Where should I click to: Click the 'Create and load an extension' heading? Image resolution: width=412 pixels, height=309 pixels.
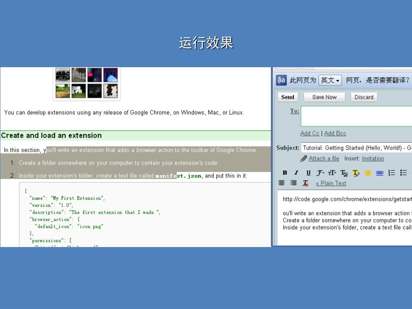tap(51, 136)
